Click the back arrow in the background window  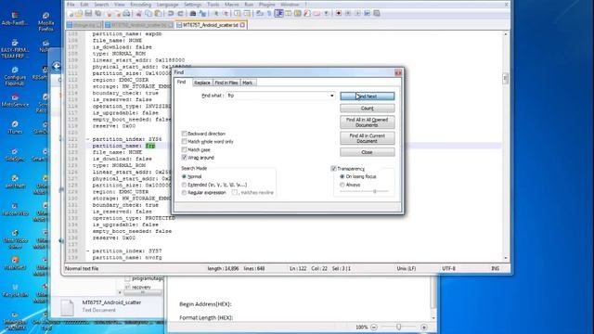coord(56,67)
